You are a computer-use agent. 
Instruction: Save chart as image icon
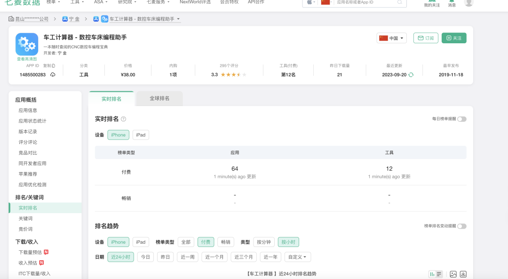453,274
